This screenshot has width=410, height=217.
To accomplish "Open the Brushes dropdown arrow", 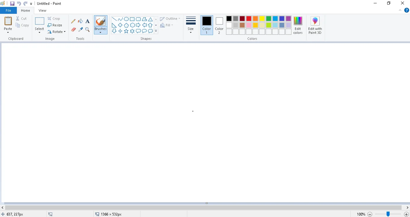I will [101, 32].
